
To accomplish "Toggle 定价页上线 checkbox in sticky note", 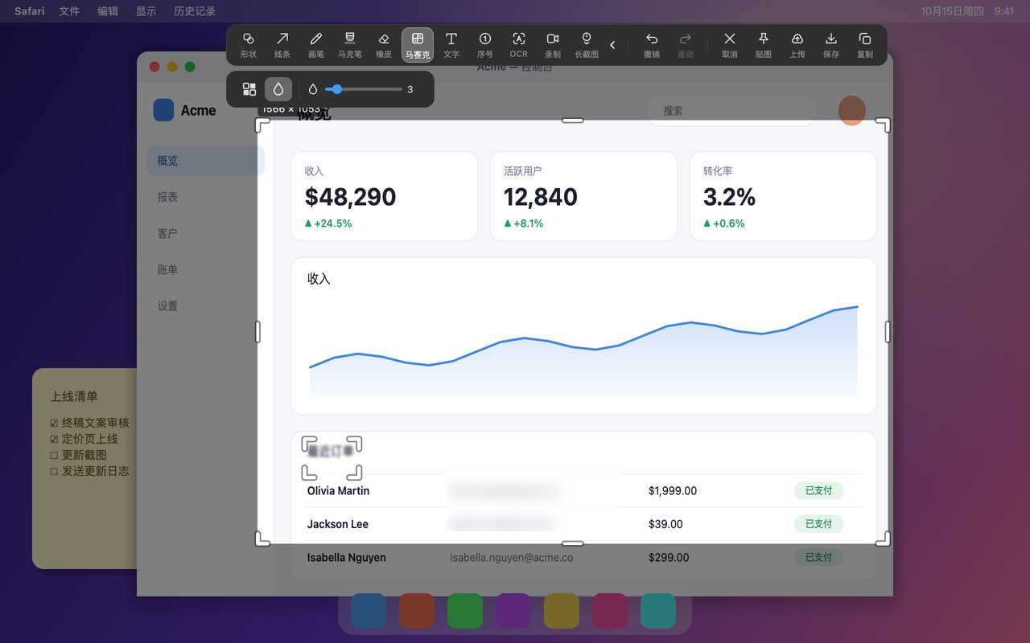I will tap(54, 439).
